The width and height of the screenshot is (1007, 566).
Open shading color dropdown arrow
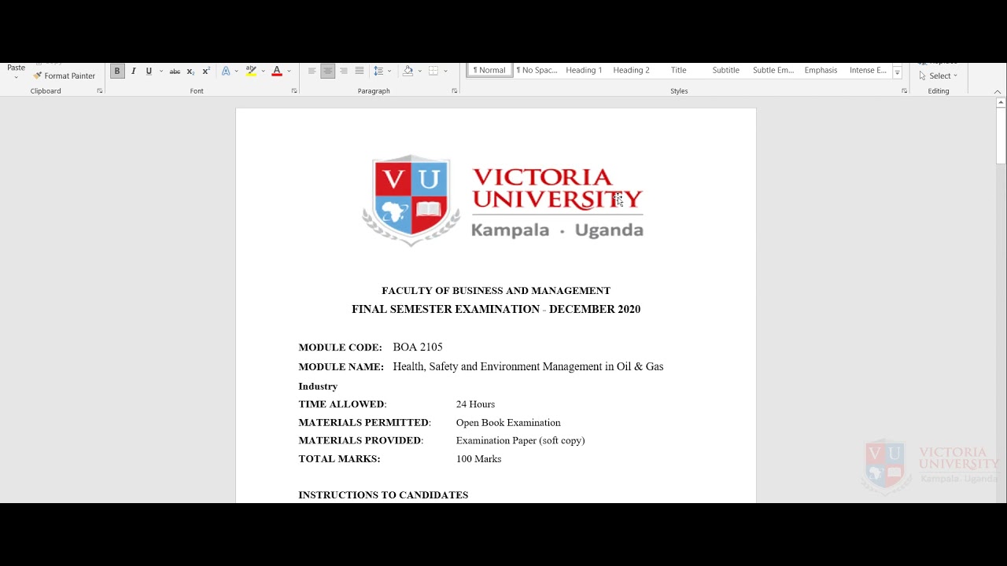[x=419, y=72]
